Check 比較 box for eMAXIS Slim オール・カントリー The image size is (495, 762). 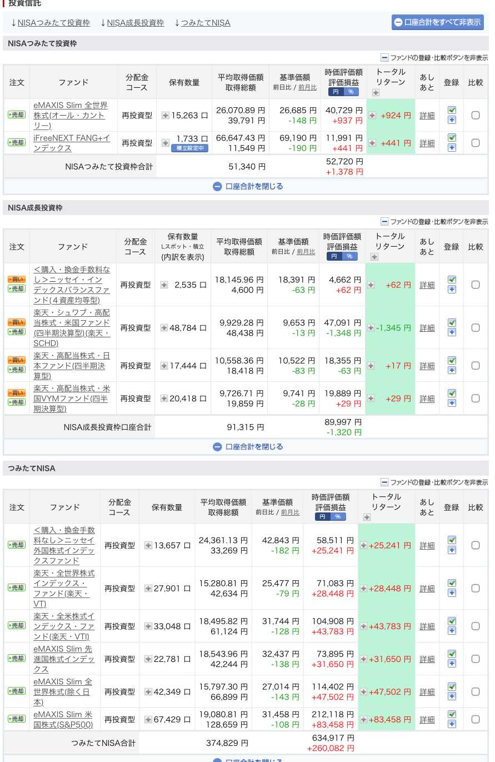tap(476, 115)
